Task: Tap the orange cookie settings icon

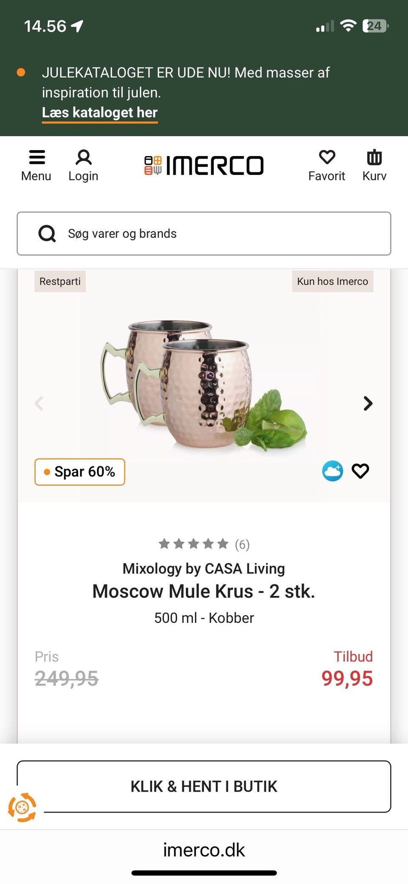Action: [x=22, y=807]
